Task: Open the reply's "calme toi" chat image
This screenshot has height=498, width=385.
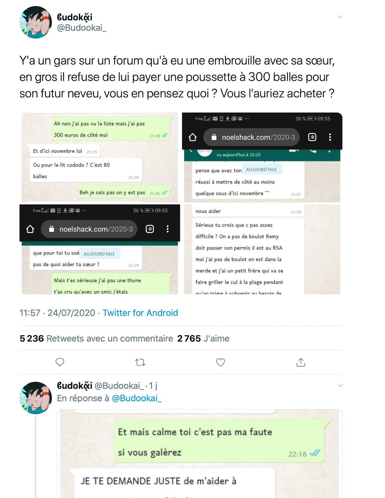Action: tap(200, 454)
